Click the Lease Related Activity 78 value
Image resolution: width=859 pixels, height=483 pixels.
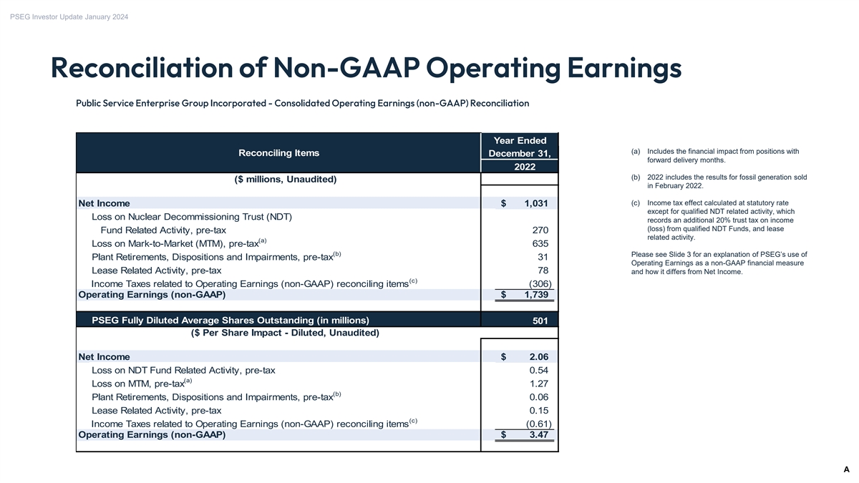[543, 270]
